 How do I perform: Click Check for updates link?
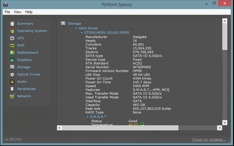[x=209, y=140]
